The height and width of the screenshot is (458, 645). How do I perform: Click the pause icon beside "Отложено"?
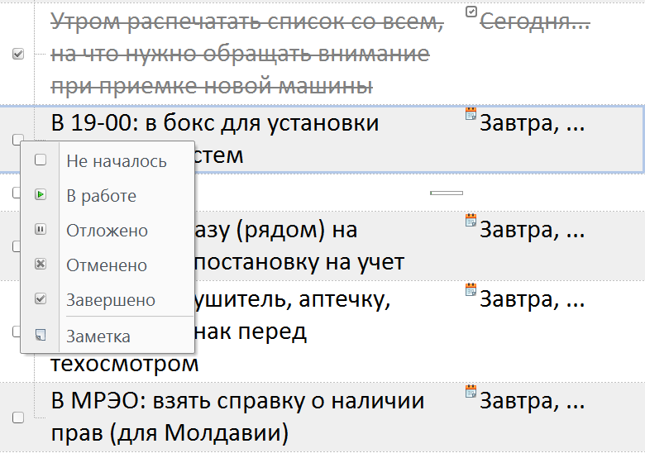tap(41, 231)
